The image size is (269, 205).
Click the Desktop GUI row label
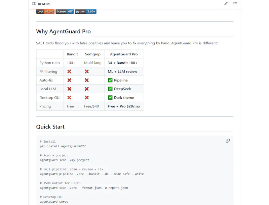[x=50, y=98]
